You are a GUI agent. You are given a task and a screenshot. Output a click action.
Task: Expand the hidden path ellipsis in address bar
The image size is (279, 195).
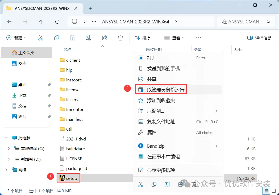pos(94,22)
